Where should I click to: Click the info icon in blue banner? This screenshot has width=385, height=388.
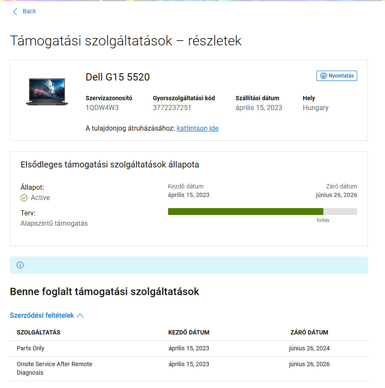[x=20, y=265]
